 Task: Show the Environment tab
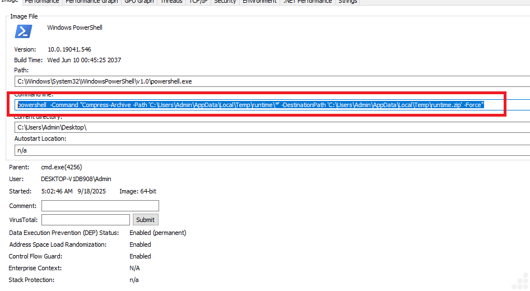coord(259,2)
